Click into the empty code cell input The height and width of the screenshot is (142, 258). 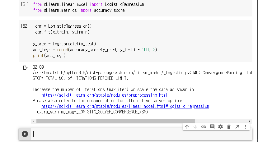coord(140,134)
